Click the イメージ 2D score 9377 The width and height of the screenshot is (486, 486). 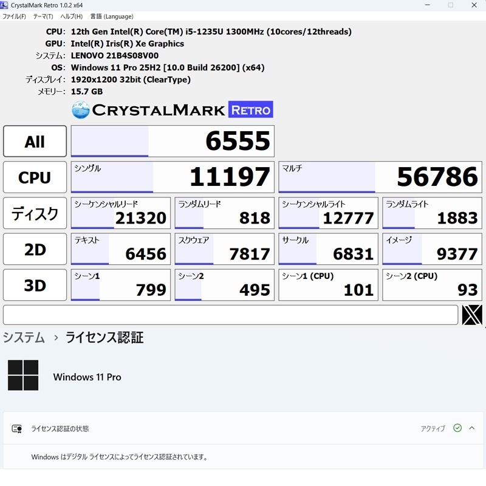coord(433,249)
